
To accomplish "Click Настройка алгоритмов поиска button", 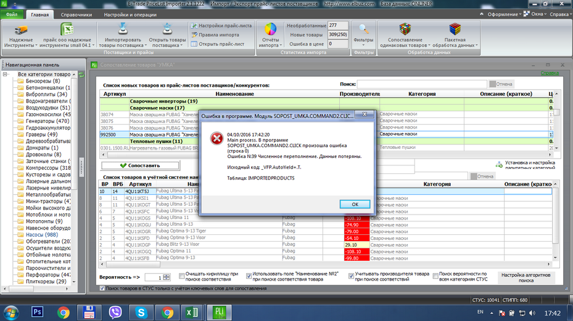I will coord(526,277).
